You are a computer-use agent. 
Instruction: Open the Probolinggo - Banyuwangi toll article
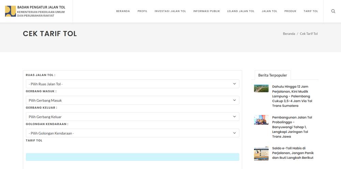(x=292, y=127)
